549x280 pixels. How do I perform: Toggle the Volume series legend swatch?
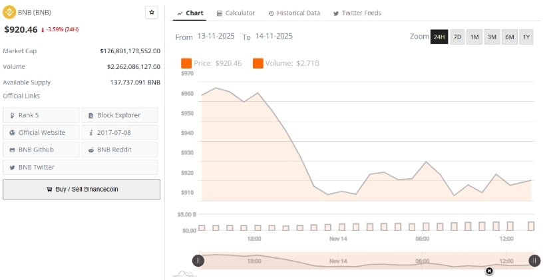pos(258,63)
